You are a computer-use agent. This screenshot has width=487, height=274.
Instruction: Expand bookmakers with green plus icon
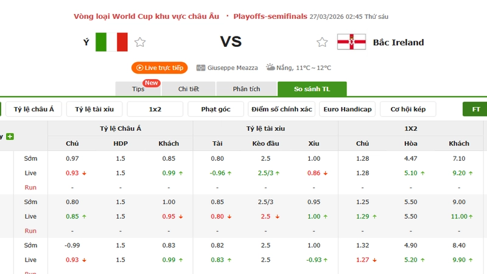coord(10,136)
